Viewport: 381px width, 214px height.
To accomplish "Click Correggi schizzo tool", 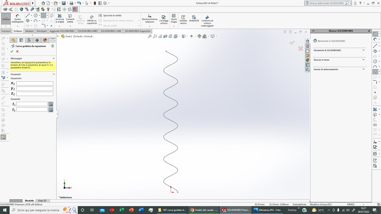I will point(164,20).
